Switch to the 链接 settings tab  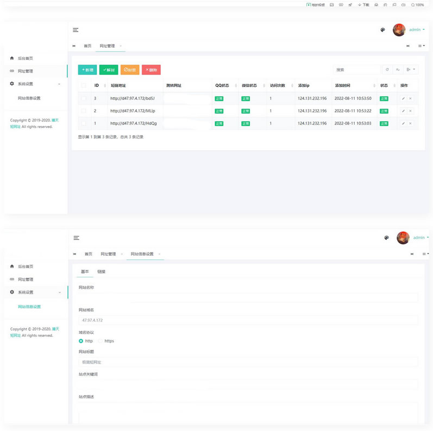101,271
